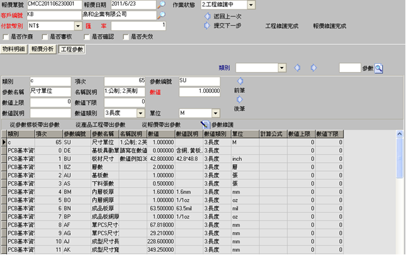Click 工程維護完成 button
This screenshot has height=255, width=406.
point(282,26)
